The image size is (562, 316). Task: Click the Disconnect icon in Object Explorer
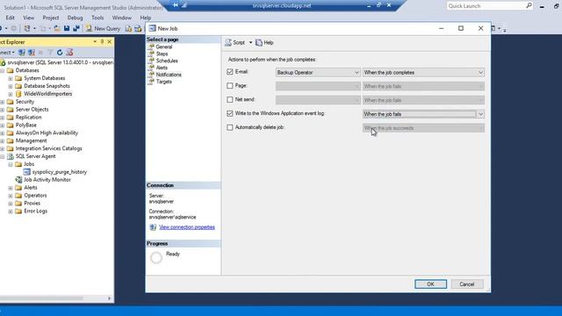[32, 53]
